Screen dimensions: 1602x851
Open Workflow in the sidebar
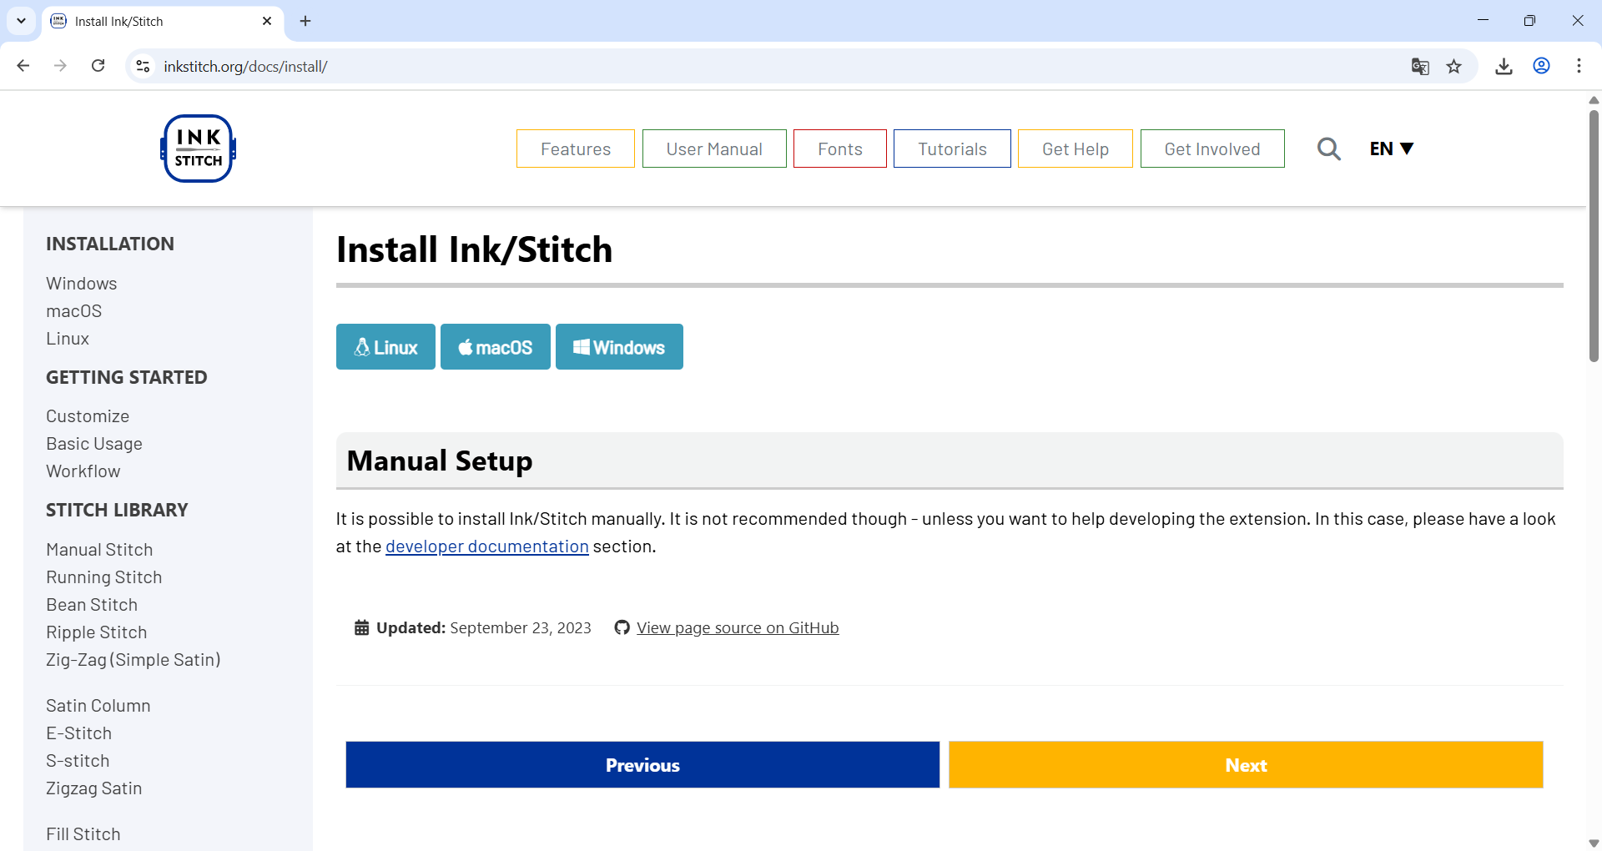pyautogui.click(x=83, y=471)
